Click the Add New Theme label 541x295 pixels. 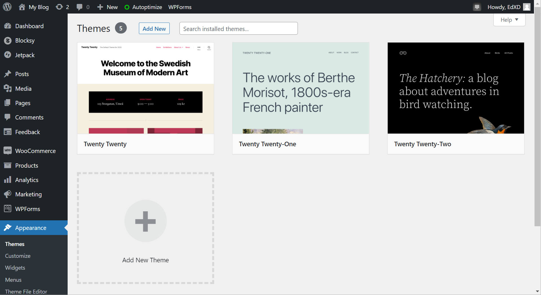(145, 260)
